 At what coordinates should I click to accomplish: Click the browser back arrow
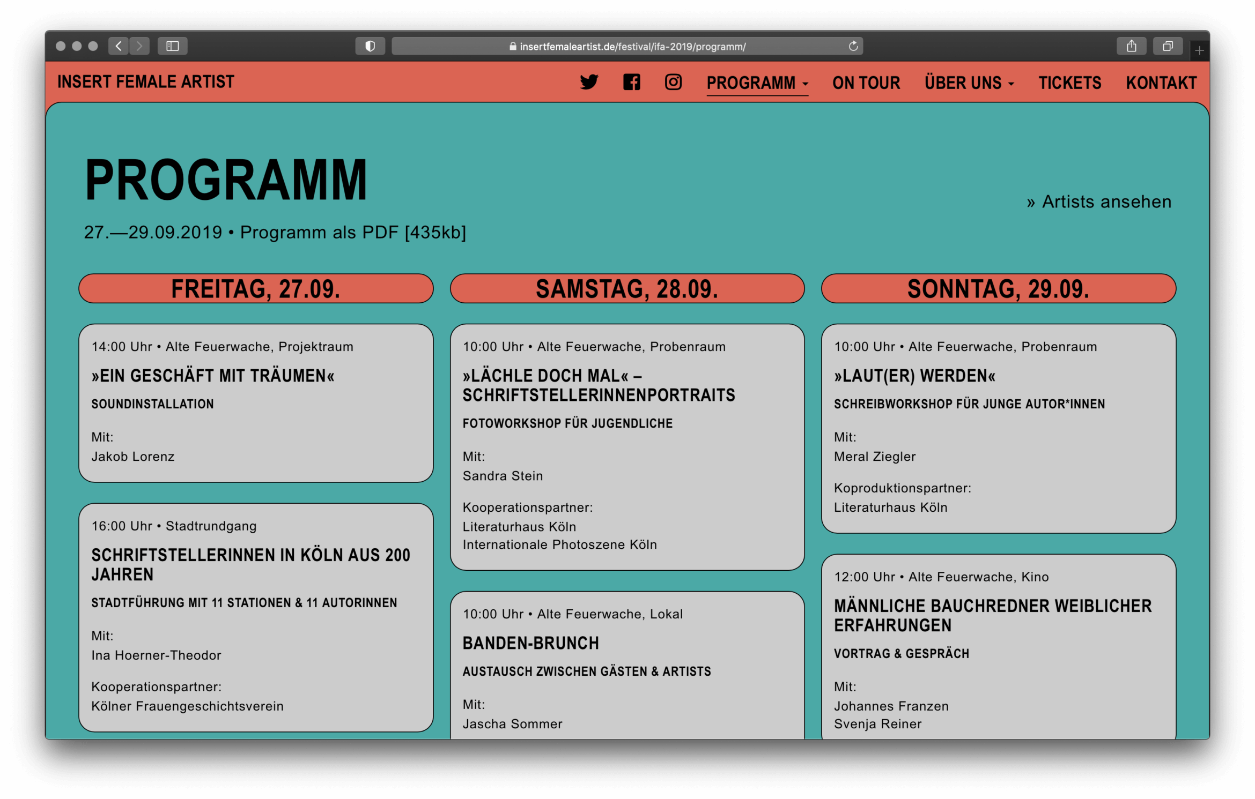click(x=119, y=46)
